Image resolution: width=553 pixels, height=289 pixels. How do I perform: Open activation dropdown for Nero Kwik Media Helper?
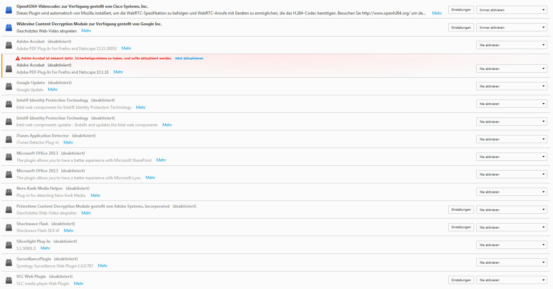pos(512,192)
